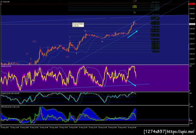Click the 1134.42 price axis value
The height and width of the screenshot is (135, 196).
(x=192, y=34)
